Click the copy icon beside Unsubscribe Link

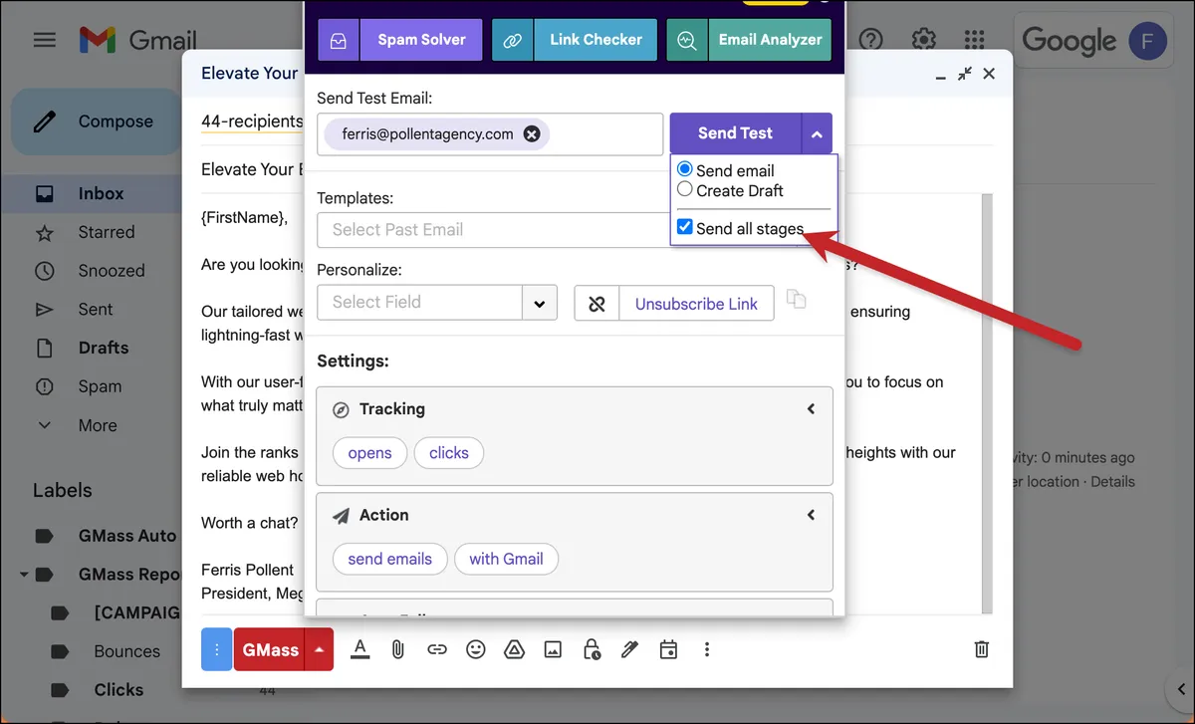(x=796, y=299)
